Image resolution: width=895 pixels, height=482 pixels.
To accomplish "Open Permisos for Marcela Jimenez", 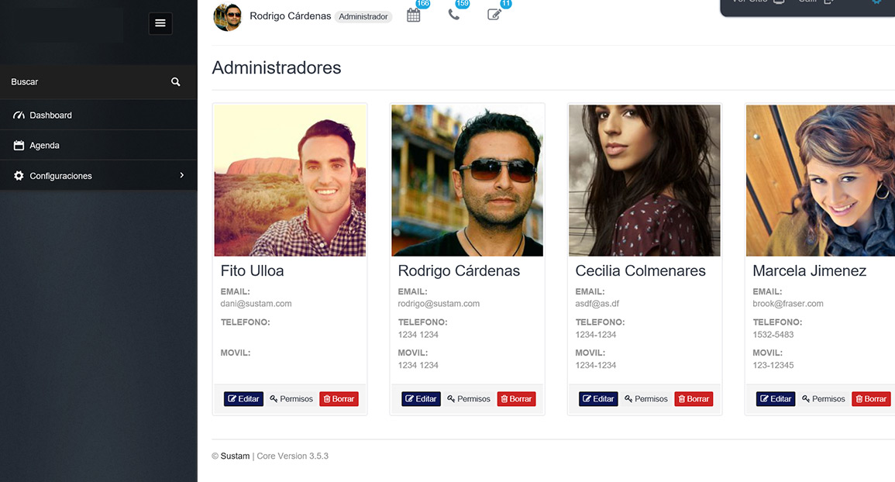I will pos(824,398).
